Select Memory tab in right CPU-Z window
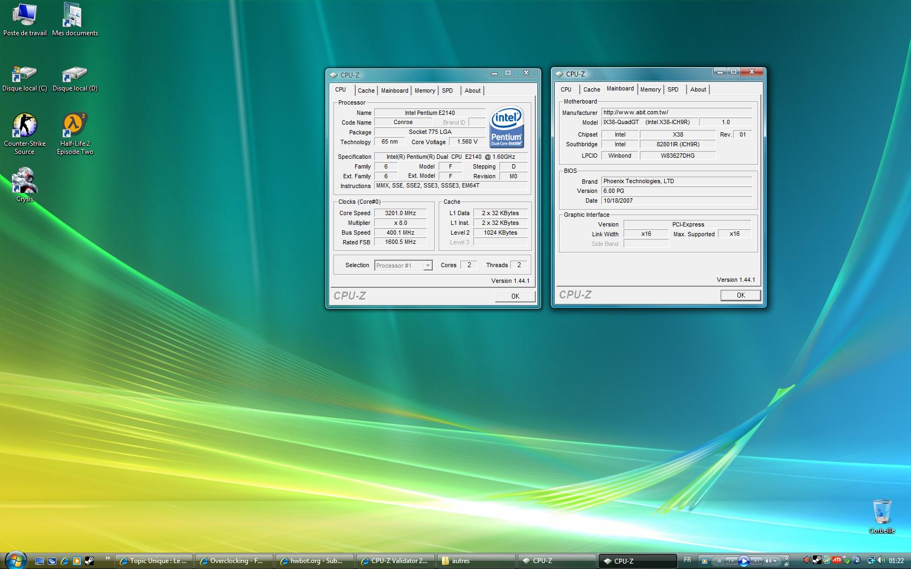Screen dimensions: 911x569 (x=650, y=89)
